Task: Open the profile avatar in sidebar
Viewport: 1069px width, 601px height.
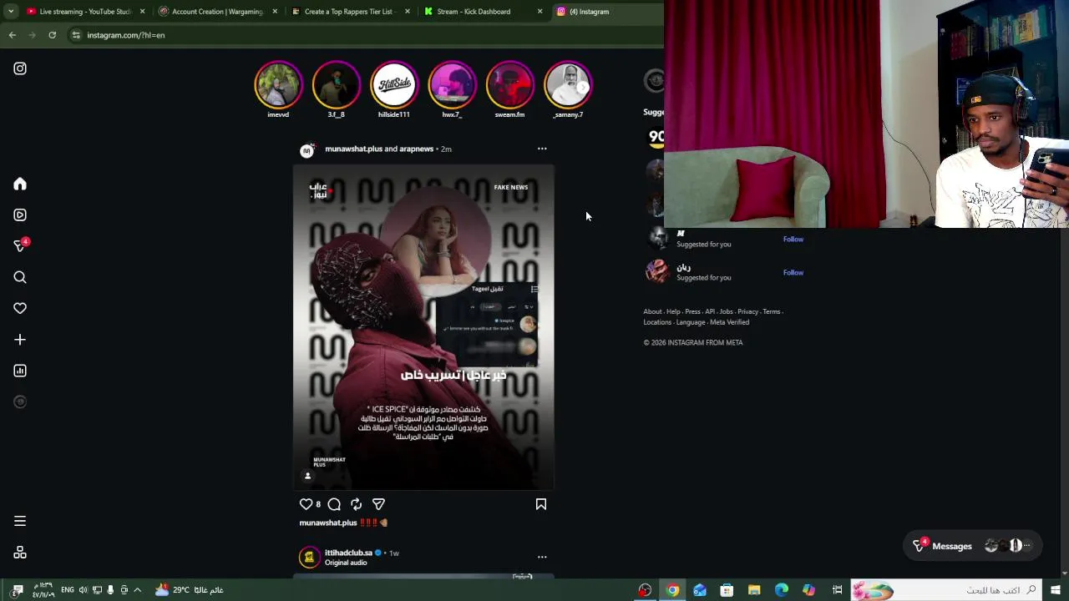Action: (x=20, y=402)
